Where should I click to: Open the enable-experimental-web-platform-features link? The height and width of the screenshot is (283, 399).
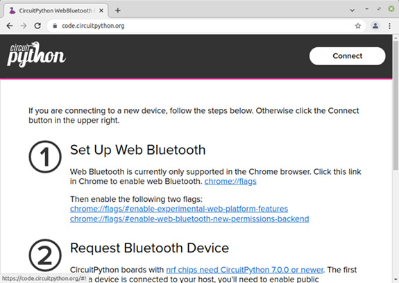pyautogui.click(x=179, y=209)
